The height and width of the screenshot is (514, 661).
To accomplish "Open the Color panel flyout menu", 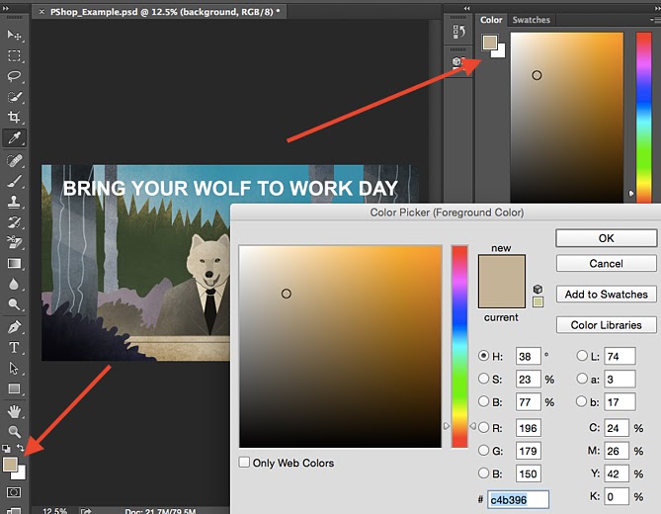I will click(655, 20).
